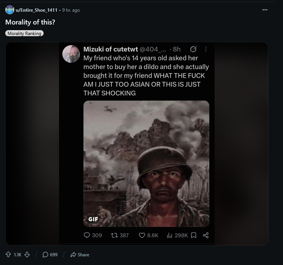The width and height of the screenshot is (283, 265).
Task: Upvote the Reddit post
Action: [x=8, y=254]
